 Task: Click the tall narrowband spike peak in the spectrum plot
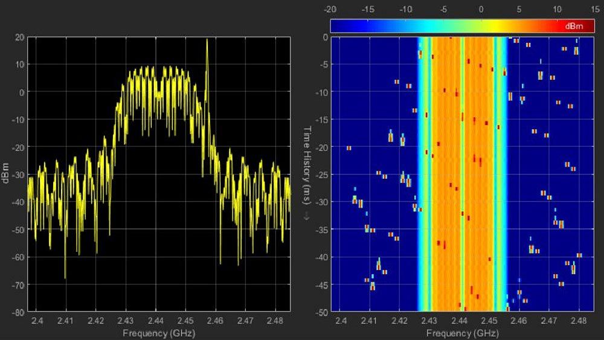207,41
